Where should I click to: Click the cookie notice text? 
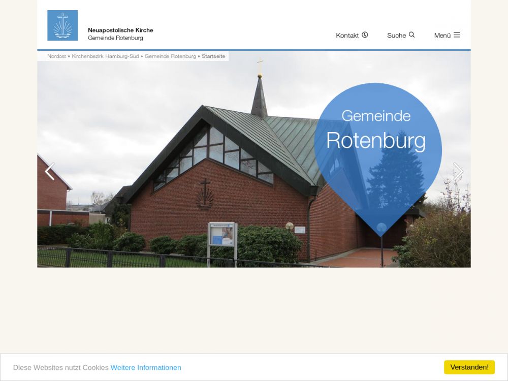pos(60,367)
